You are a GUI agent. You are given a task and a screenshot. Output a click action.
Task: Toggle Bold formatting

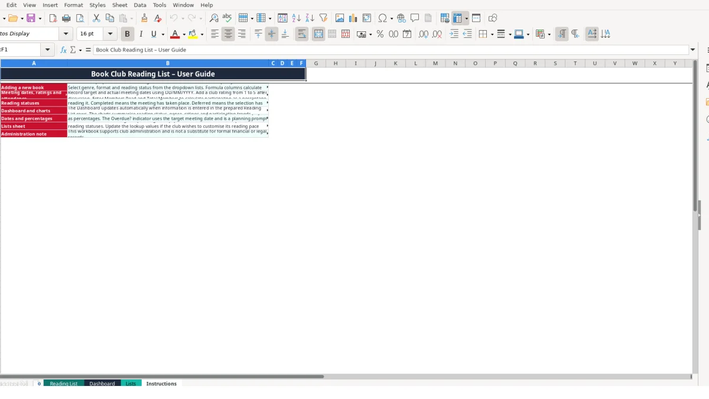[127, 34]
